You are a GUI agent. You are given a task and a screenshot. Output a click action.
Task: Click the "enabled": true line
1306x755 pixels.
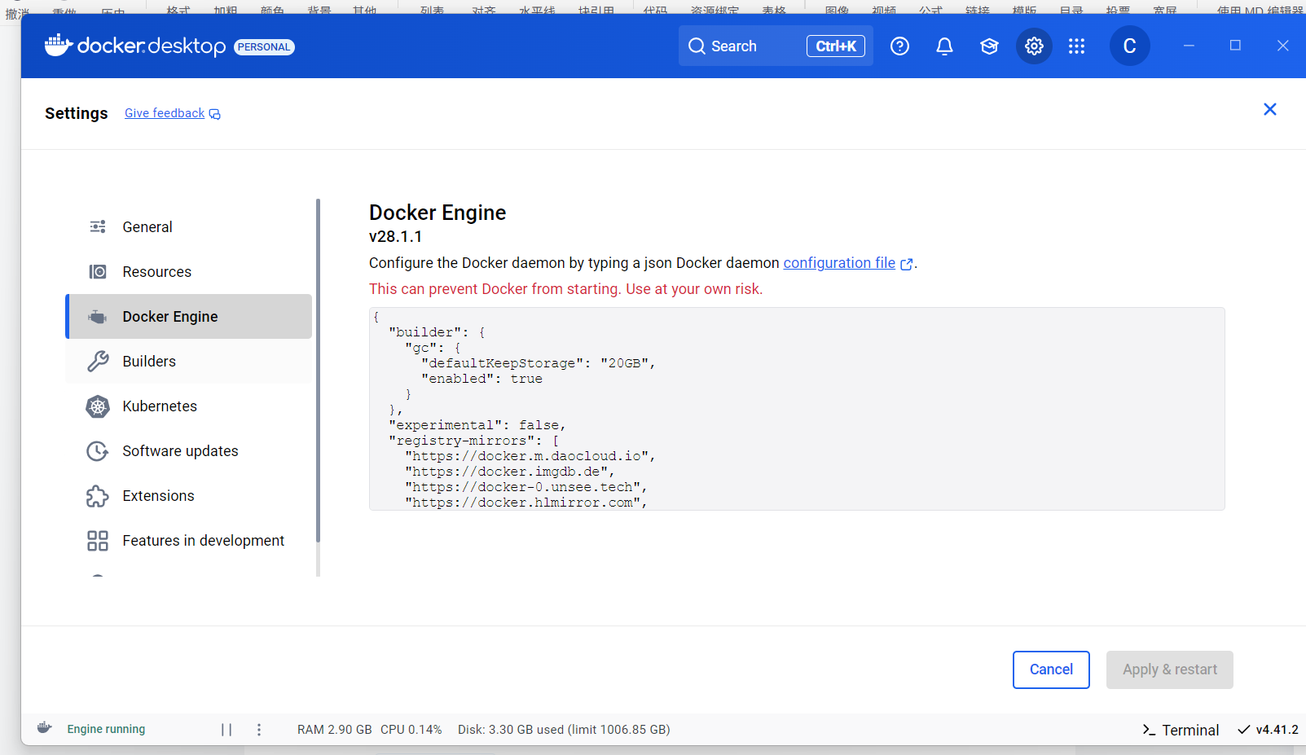coord(482,379)
